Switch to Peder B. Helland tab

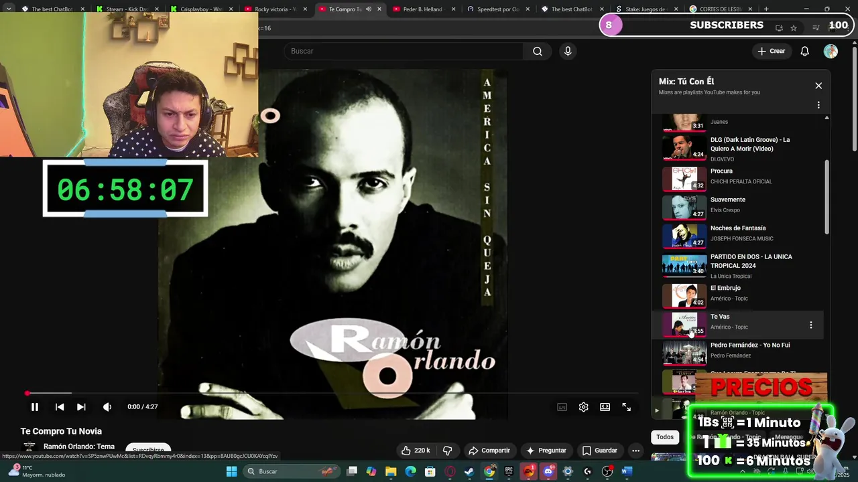[422, 9]
